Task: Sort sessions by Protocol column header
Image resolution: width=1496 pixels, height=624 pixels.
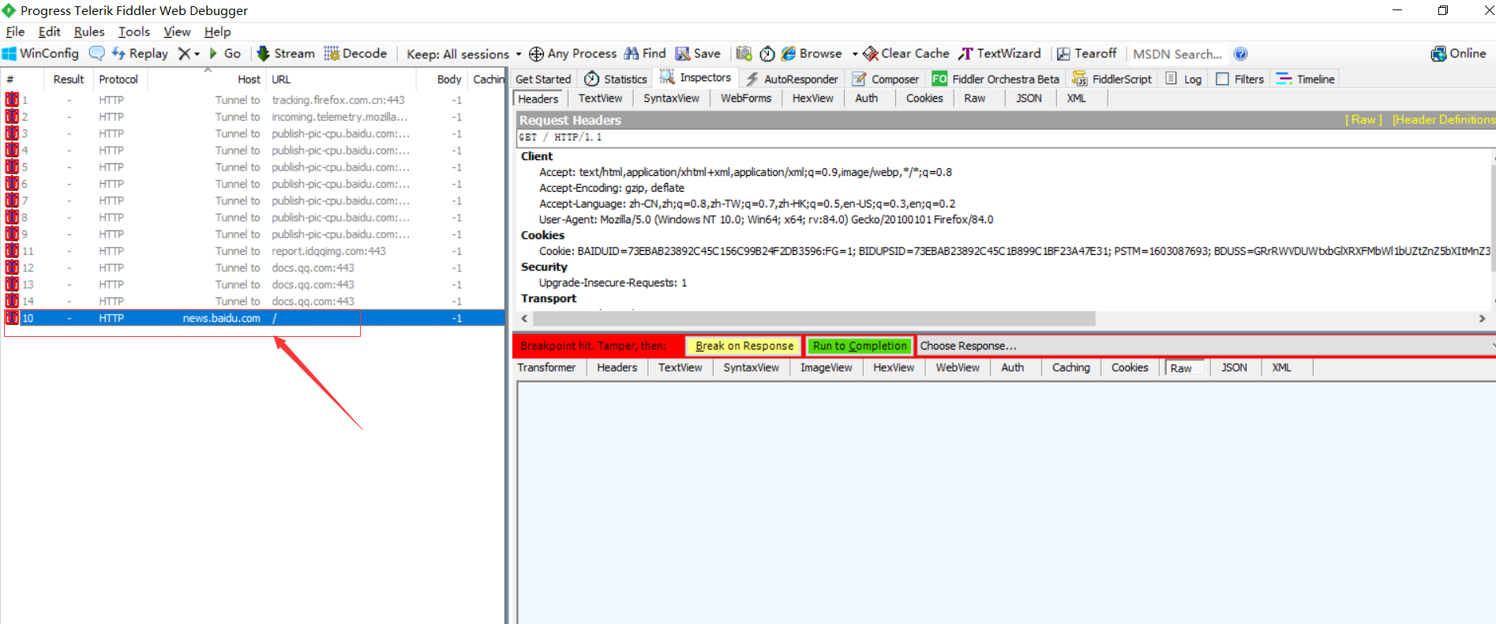Action: coord(121,79)
